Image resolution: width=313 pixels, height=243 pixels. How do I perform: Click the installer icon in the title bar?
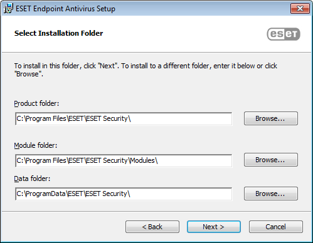pyautogui.click(x=8, y=8)
